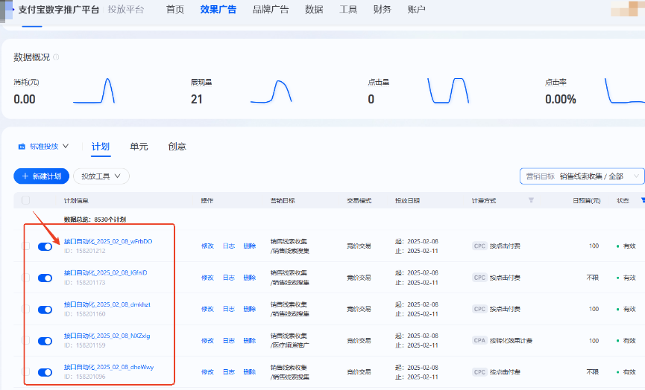
Task: Toggle the switch for plan 接口自动化_2025_02_08_NXZxlg
Action: point(45,341)
